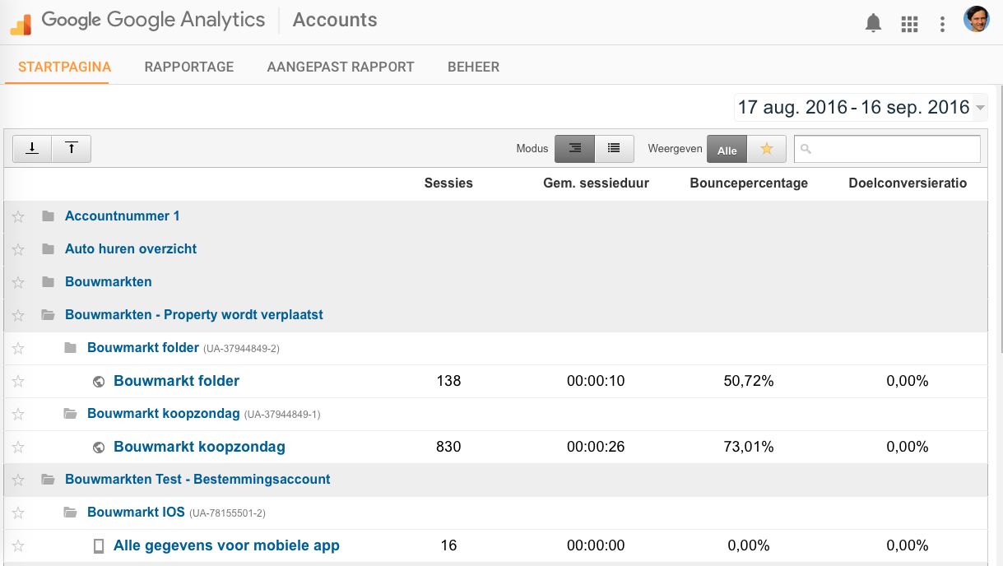Expand the Bouwmarkten folder icon

[48, 281]
